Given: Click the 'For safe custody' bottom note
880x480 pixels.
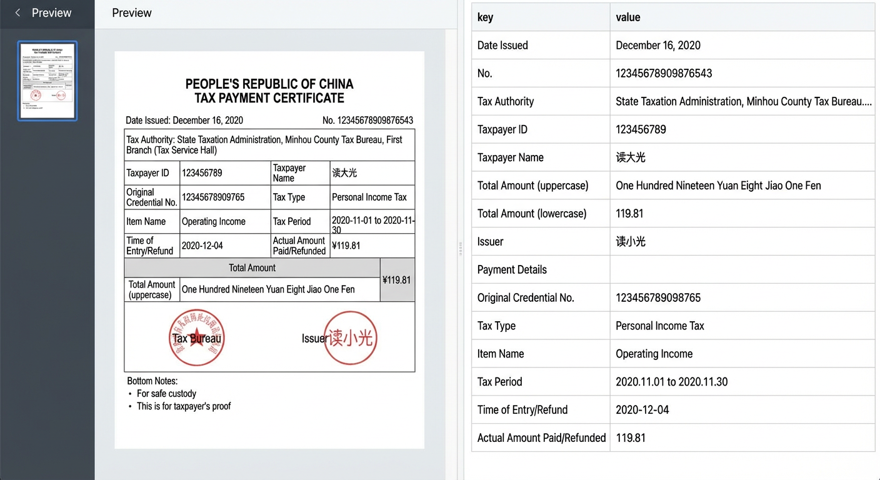Looking at the screenshot, I should [166, 394].
